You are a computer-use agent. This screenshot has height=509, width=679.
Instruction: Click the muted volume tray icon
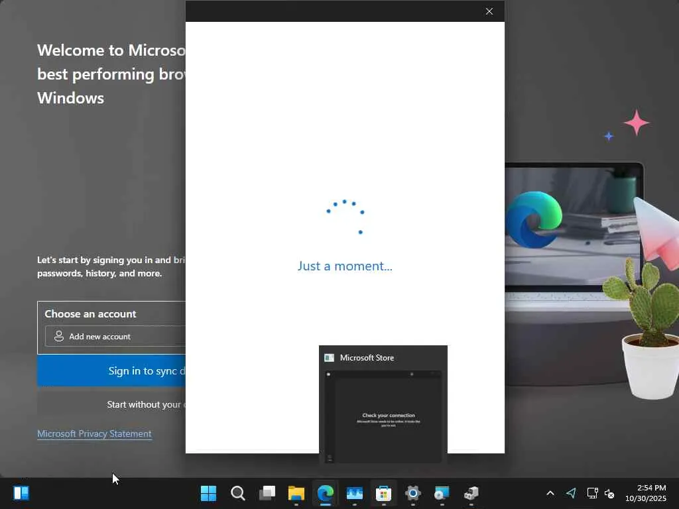click(609, 493)
